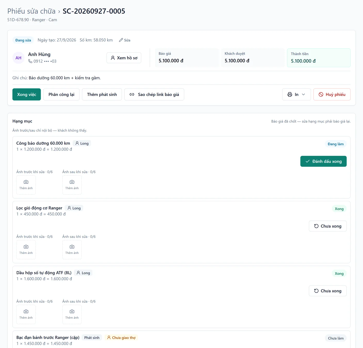Click Long technician tag on Dầu hộp số ATF

point(83,273)
